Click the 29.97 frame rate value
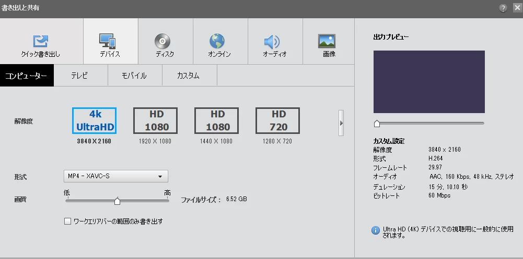This screenshot has height=259, width=523. 435,167
